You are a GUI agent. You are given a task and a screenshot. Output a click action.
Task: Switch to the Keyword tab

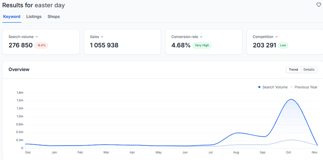[12, 16]
